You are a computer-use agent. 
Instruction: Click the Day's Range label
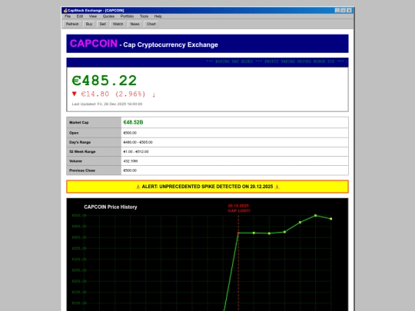pyautogui.click(x=80, y=142)
